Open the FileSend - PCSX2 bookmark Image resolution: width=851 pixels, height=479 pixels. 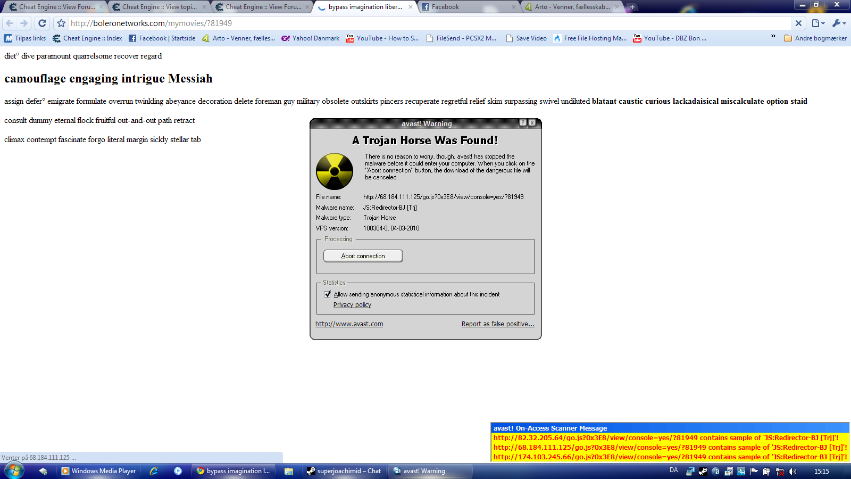[461, 38]
